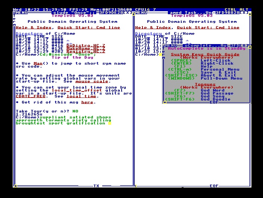Image resolution: width=263 pixels, height=198 pixels.
Task: Follow the mouse scale link
Action: click(x=92, y=81)
